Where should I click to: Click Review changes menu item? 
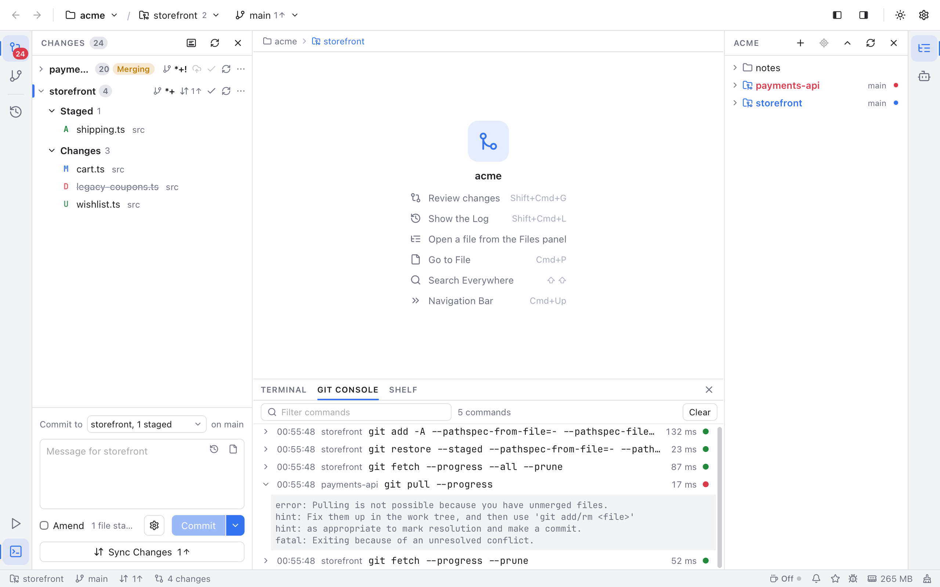488,198
